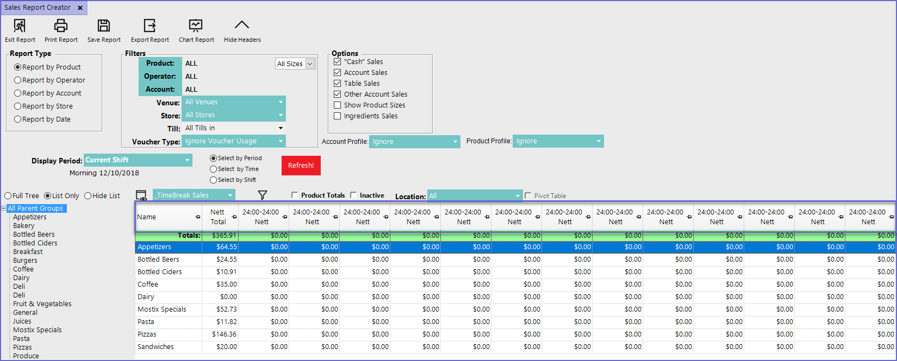Screen dimensions: 897x361
Task: Expand the Display Period Current Shift dropdown
Action: point(138,160)
